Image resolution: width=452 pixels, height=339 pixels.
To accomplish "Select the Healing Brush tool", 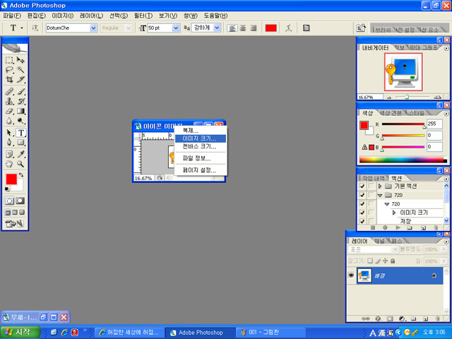I will click(x=9, y=92).
